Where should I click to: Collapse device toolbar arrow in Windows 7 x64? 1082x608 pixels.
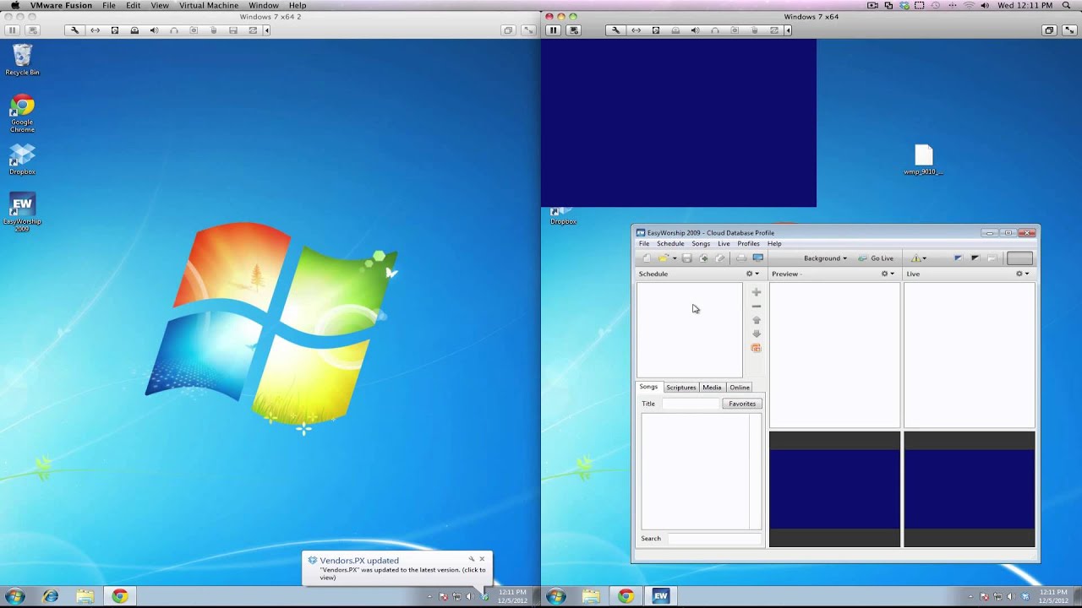pyautogui.click(x=788, y=30)
